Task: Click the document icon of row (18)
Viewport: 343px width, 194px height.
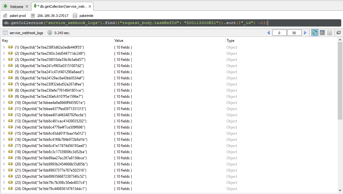Action: point(10,152)
